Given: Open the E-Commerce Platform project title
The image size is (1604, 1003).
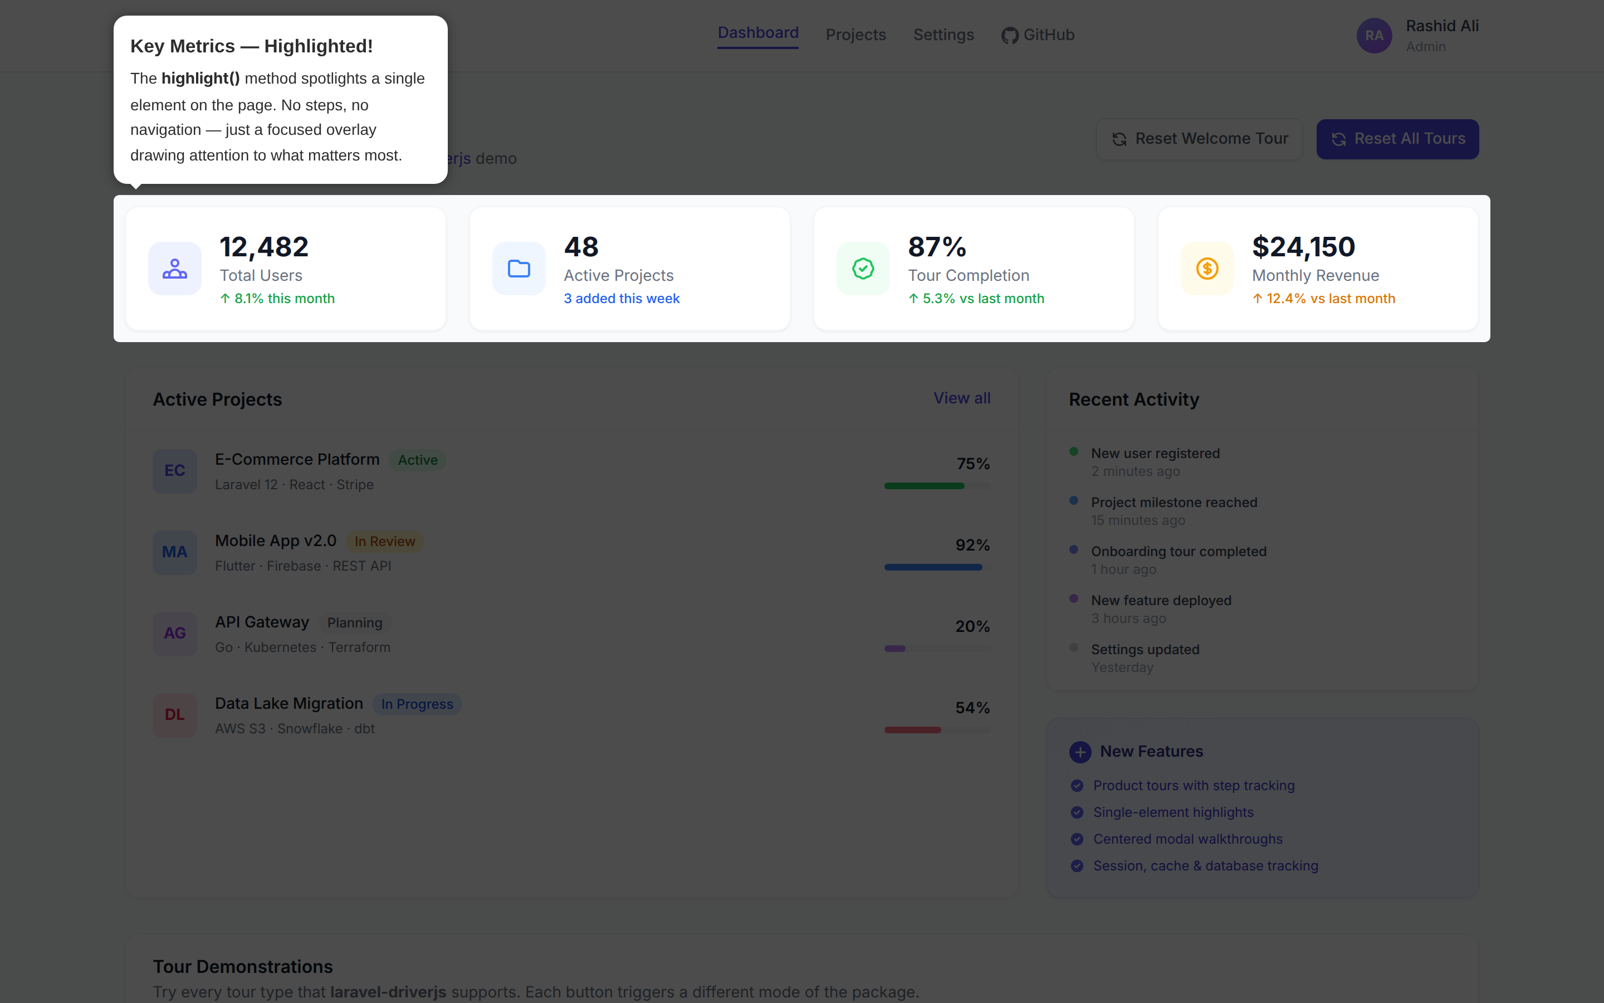Looking at the screenshot, I should [297, 459].
